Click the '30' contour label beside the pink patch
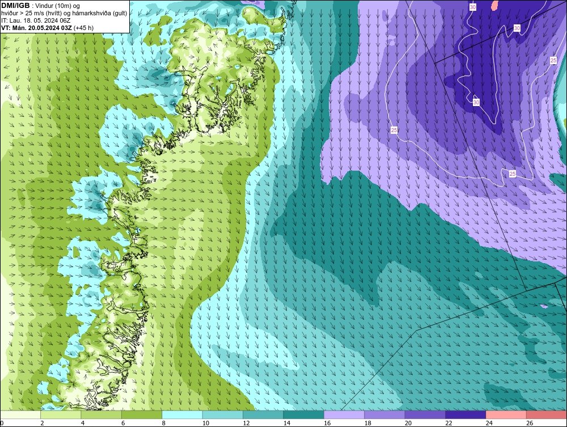567x427 pixels. pos(473,7)
